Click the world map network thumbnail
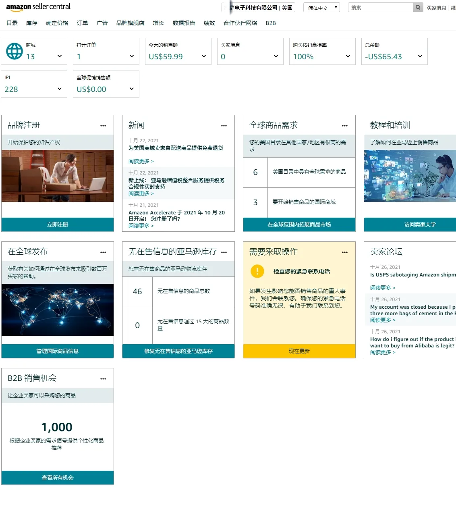 58,310
